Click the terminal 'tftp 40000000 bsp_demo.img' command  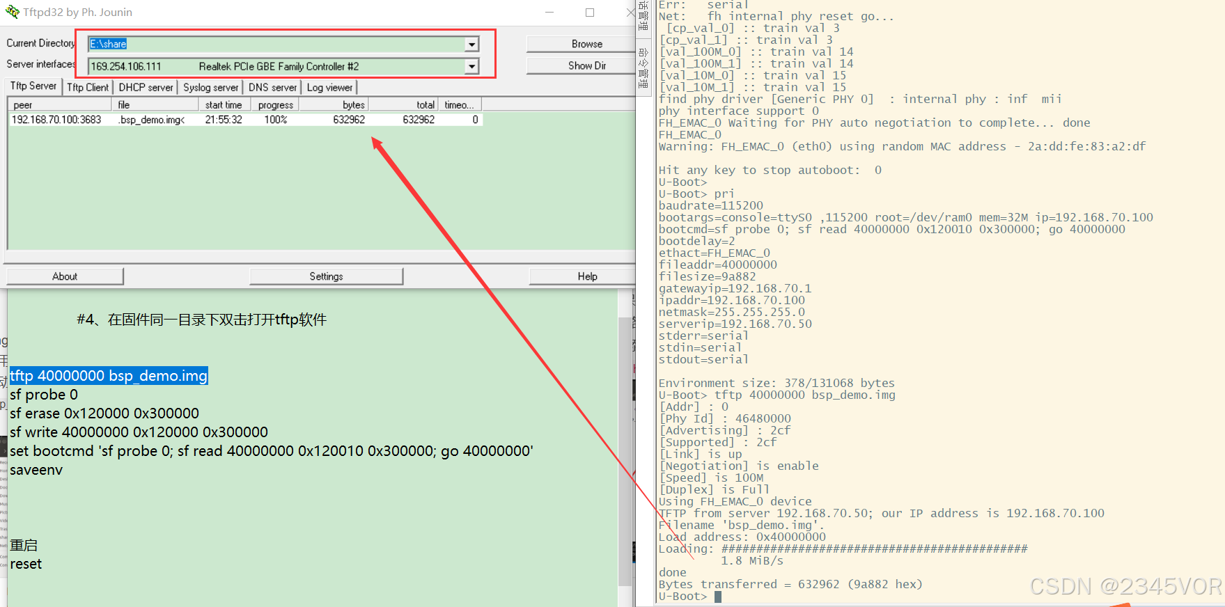(x=804, y=395)
